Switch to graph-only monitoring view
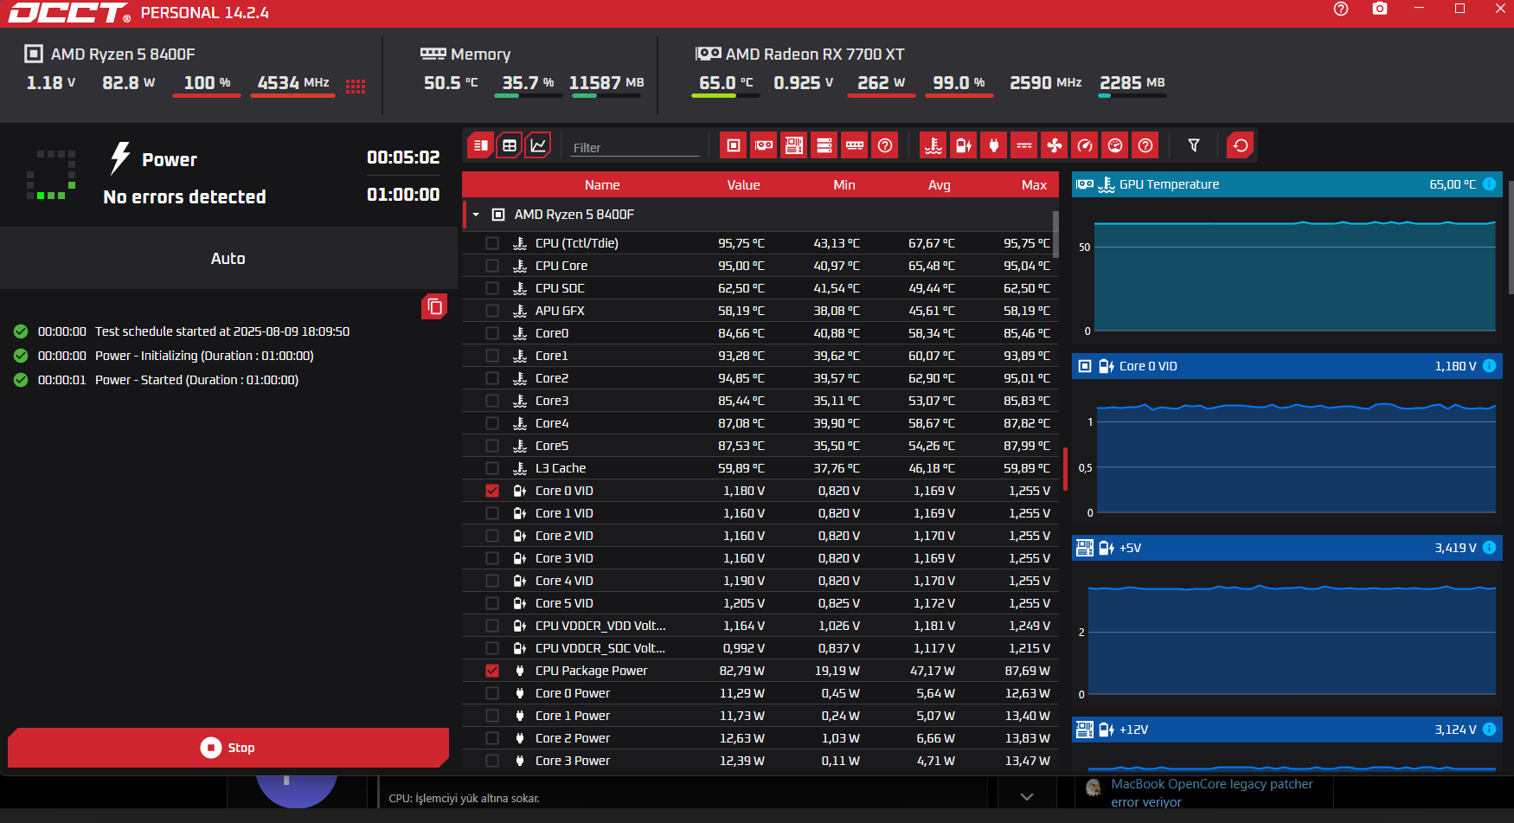Image resolution: width=1514 pixels, height=823 pixels. tap(538, 145)
